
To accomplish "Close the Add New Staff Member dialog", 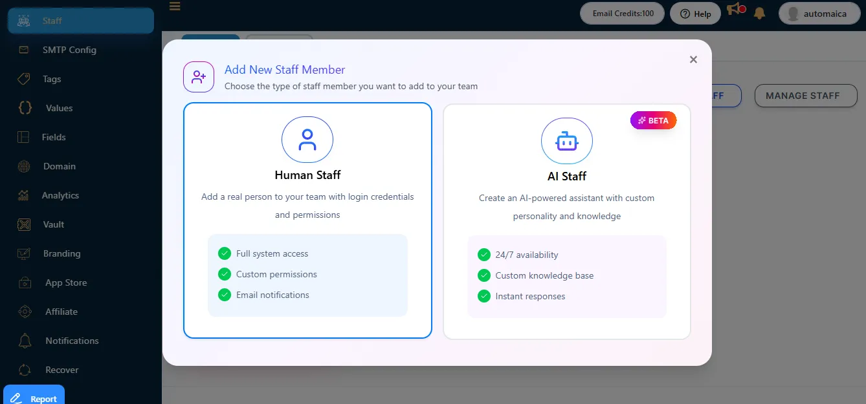I will coord(693,59).
